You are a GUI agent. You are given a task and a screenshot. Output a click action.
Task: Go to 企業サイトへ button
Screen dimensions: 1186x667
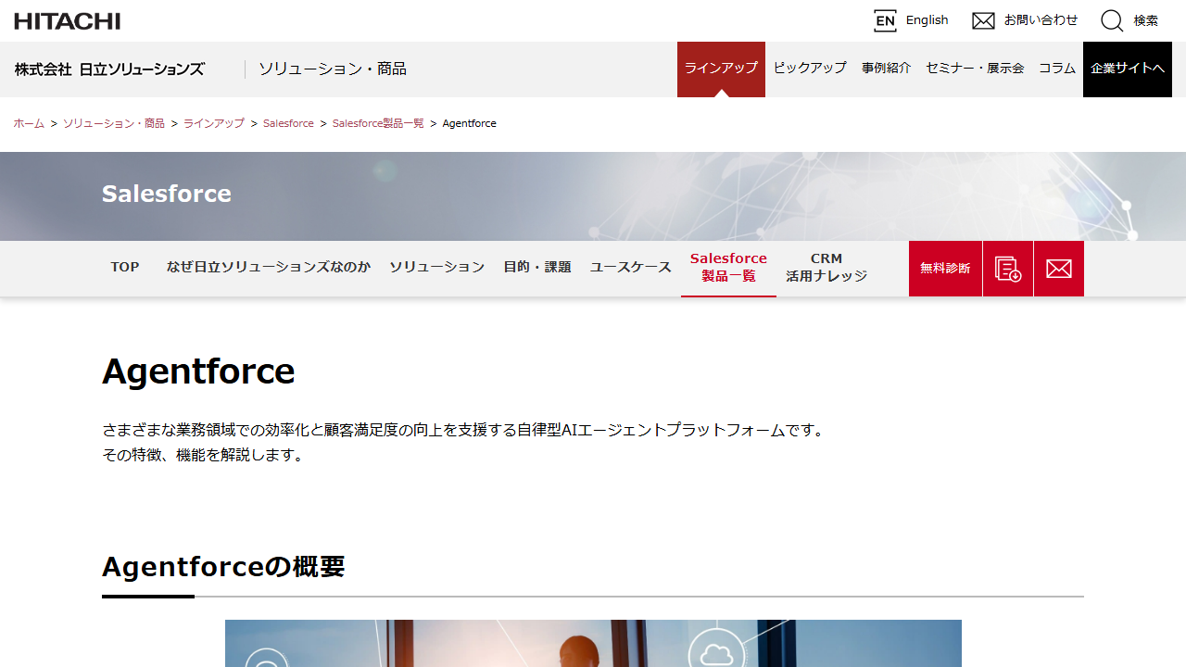pyautogui.click(x=1128, y=69)
